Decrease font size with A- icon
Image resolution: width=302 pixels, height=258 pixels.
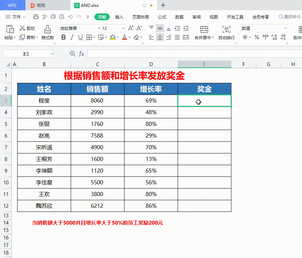pos(139,28)
